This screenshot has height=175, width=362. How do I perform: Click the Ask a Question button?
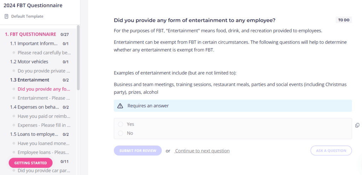331,151
